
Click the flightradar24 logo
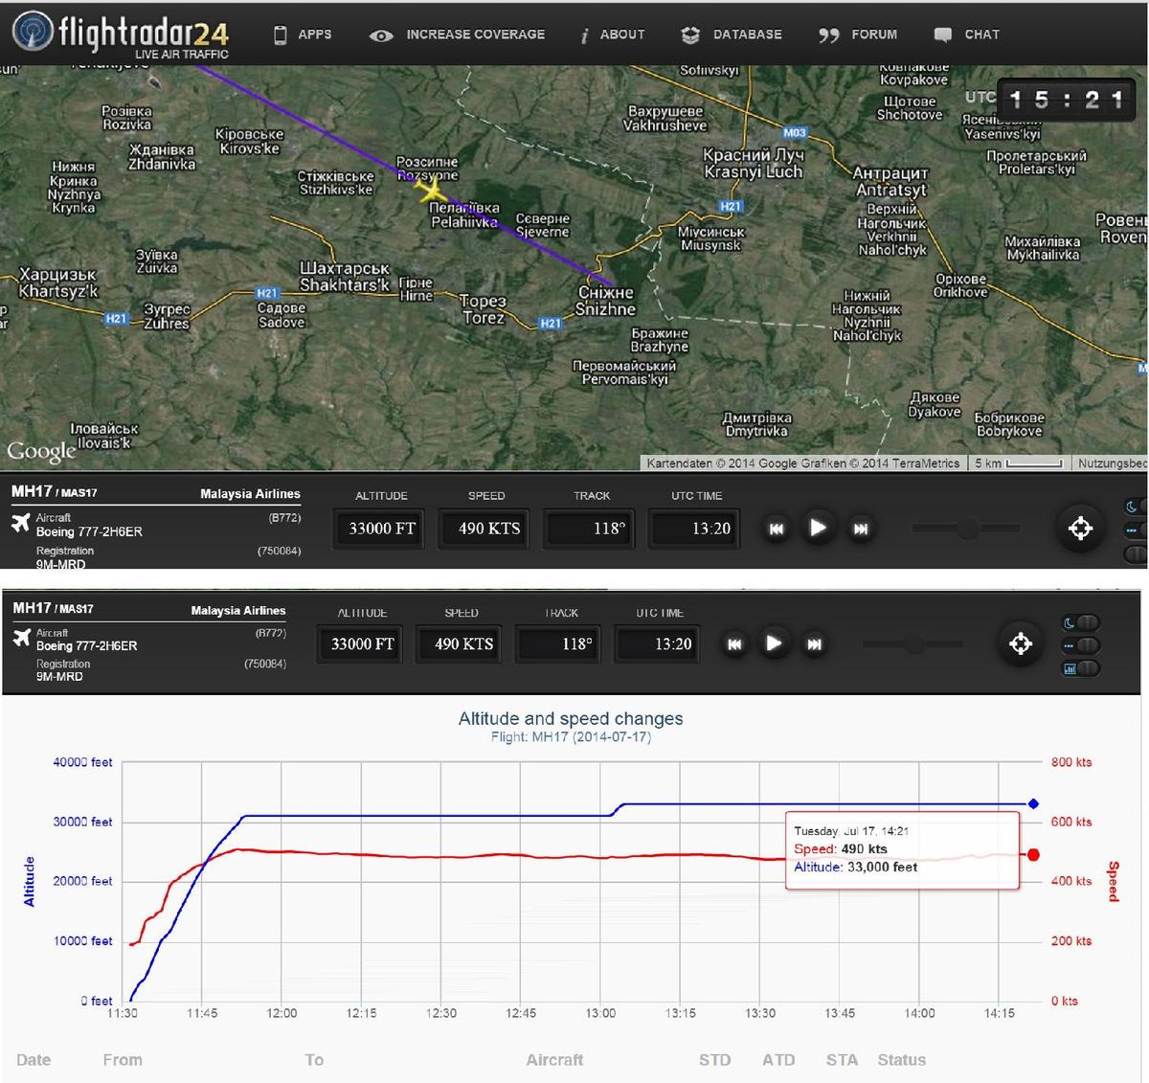(x=121, y=34)
